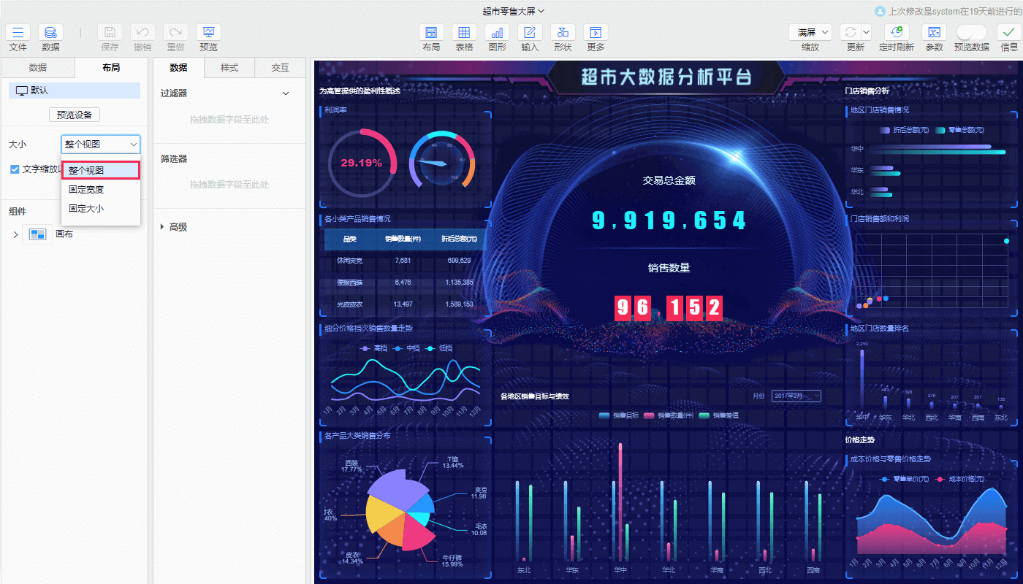Click the 预览 (Preview) toolbar icon

[208, 33]
